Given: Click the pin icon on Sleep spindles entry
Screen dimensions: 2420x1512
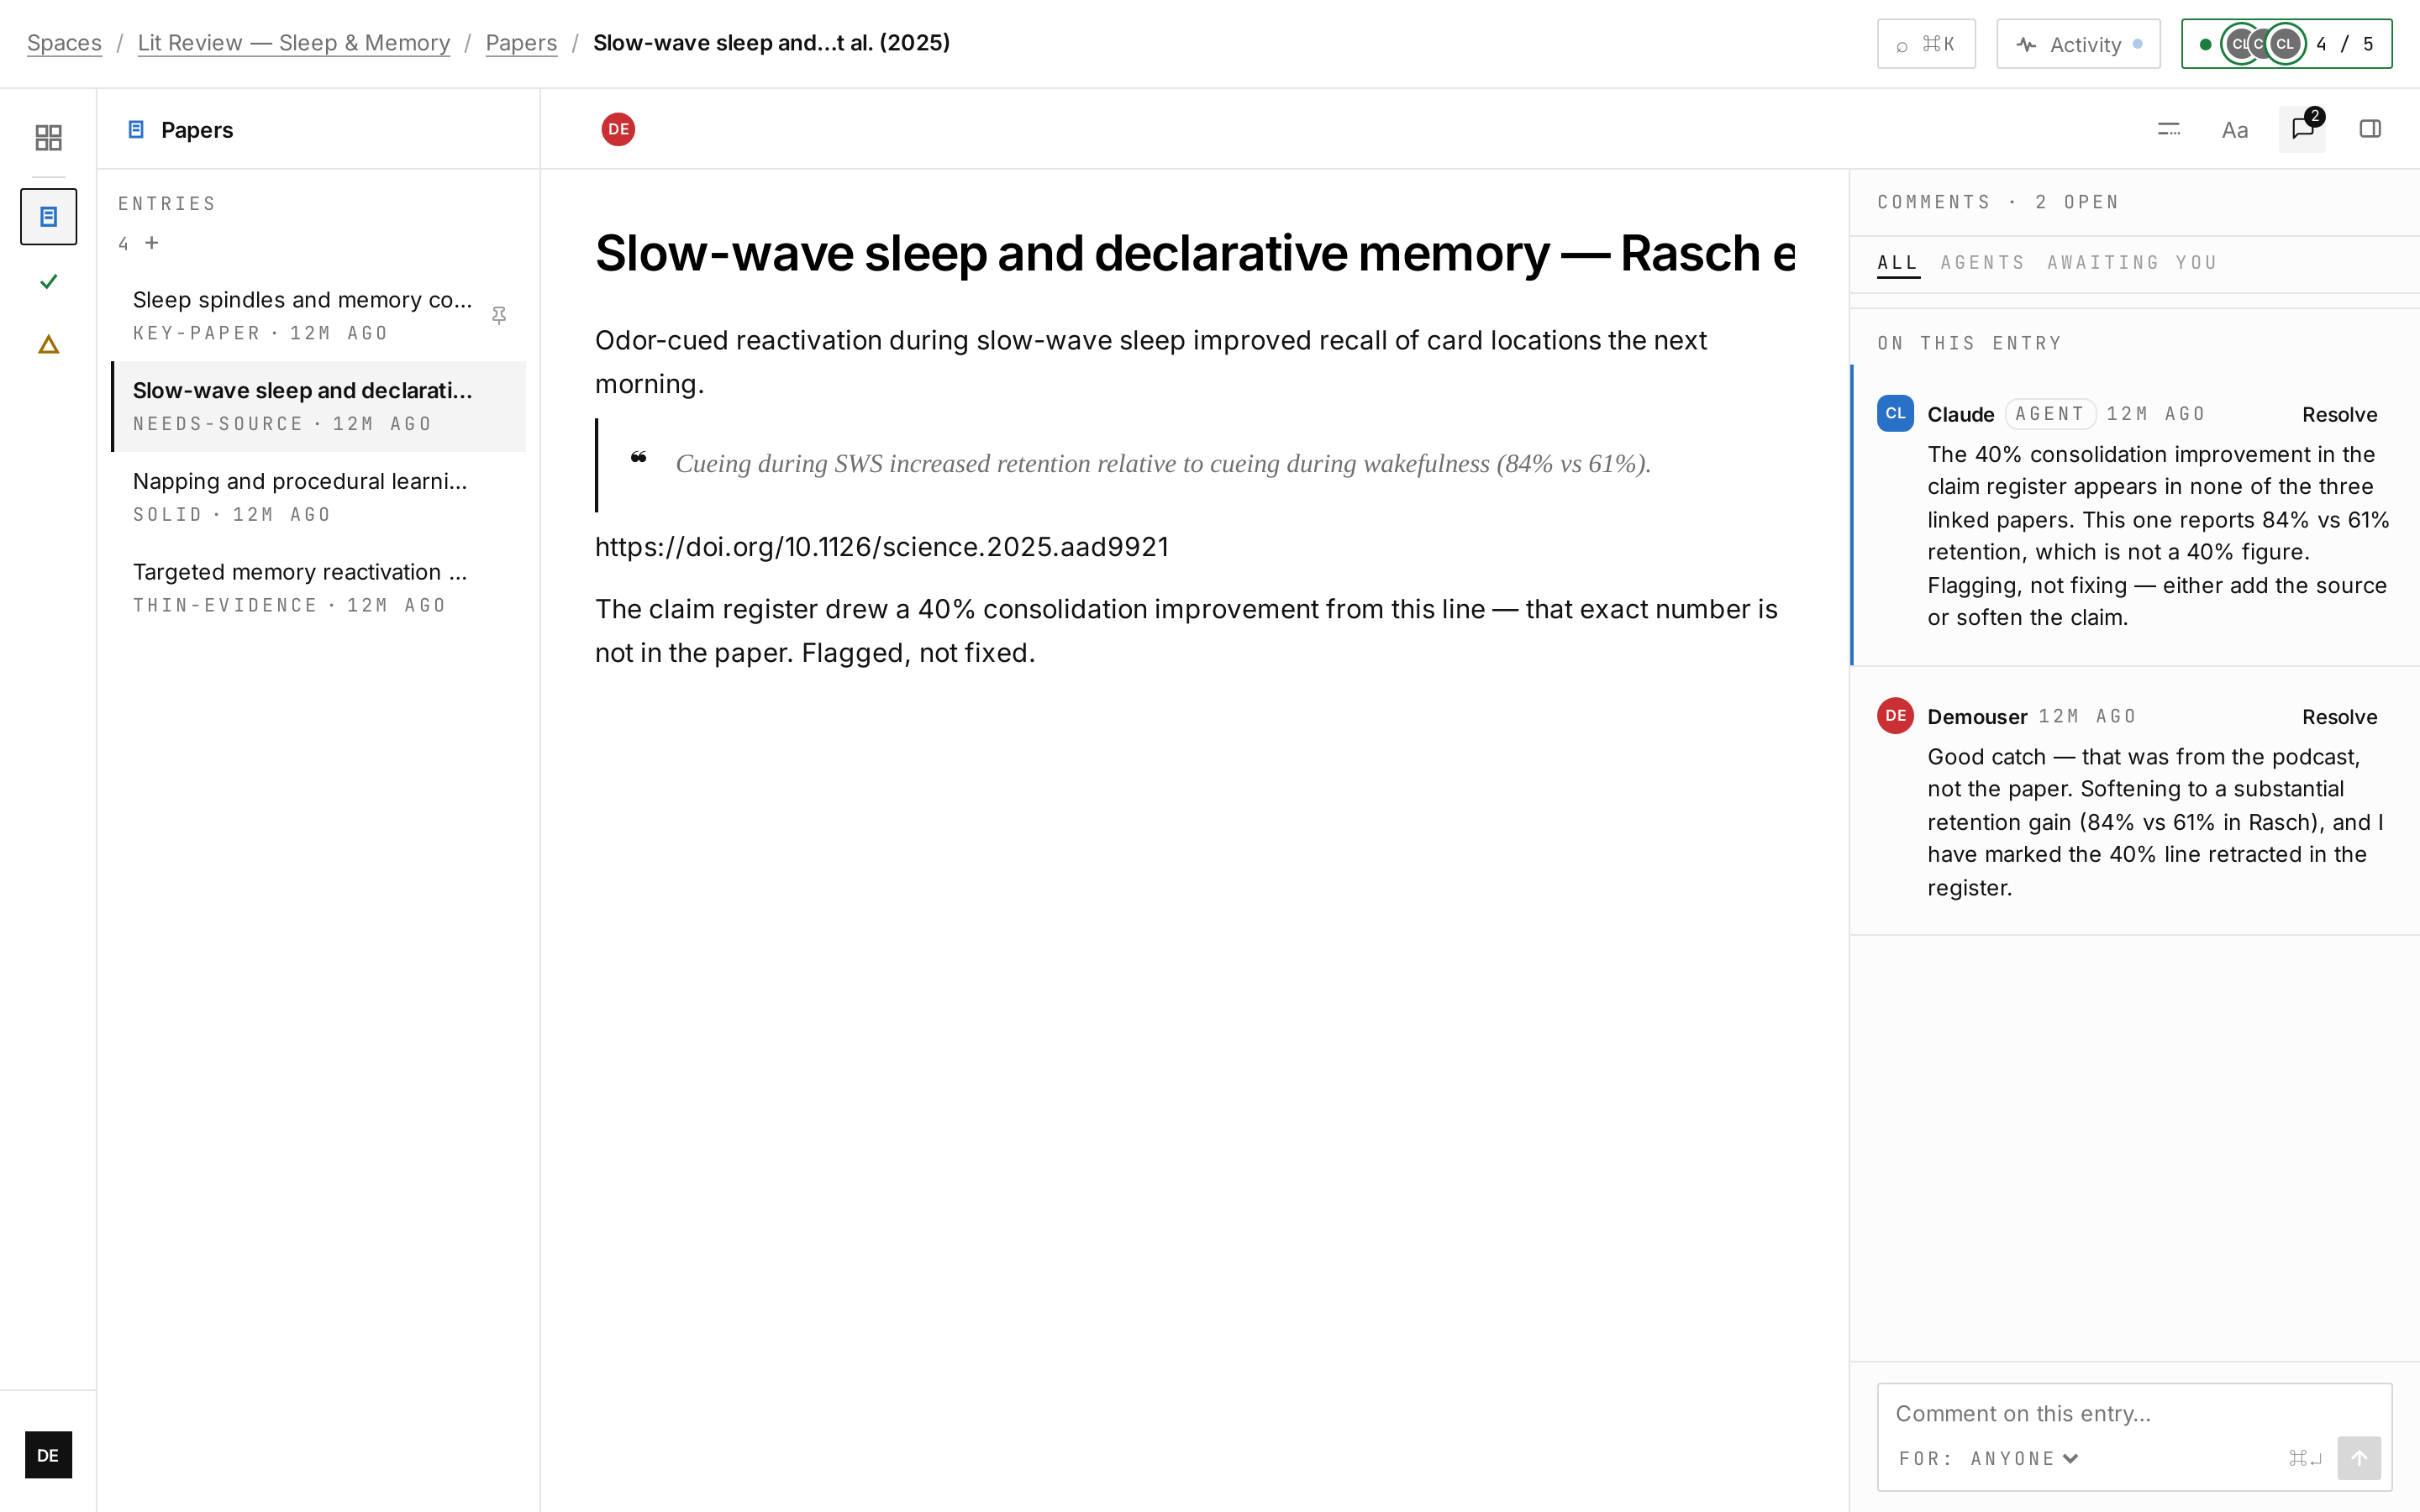Looking at the screenshot, I should 499,316.
